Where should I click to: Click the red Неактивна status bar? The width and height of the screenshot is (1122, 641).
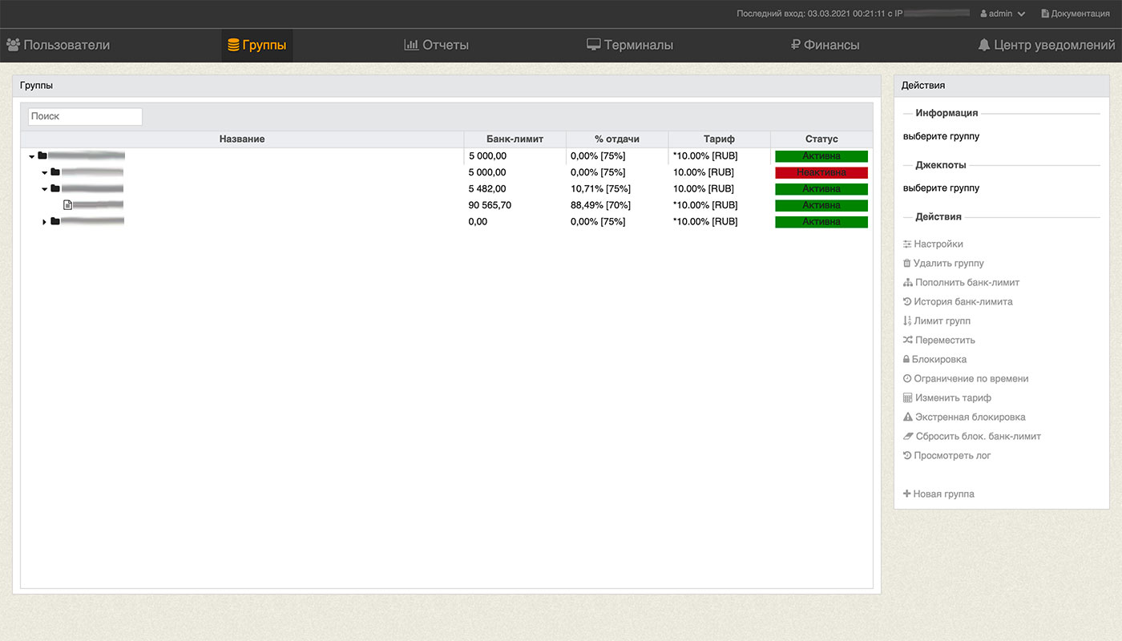[821, 173]
